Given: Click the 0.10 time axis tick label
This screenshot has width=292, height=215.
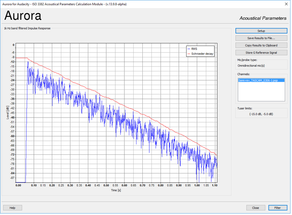Looking at the screenshot, I should pos(34,185).
